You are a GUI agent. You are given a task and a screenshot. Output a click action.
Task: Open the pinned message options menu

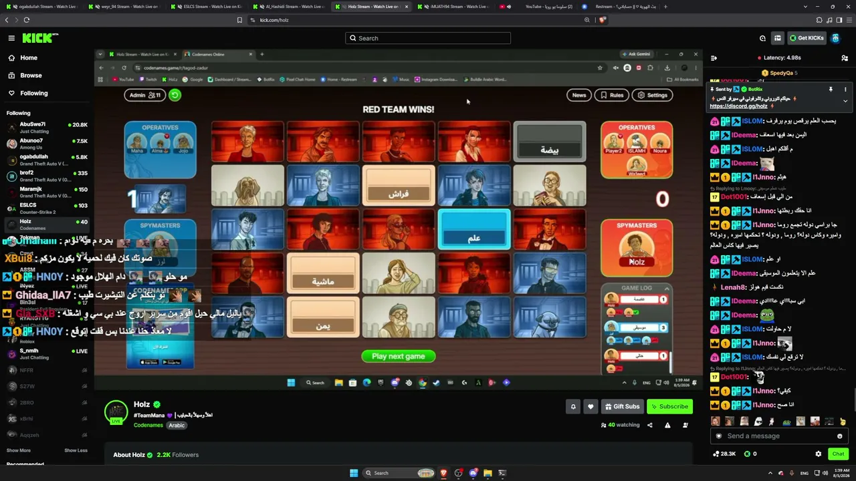[x=845, y=89]
